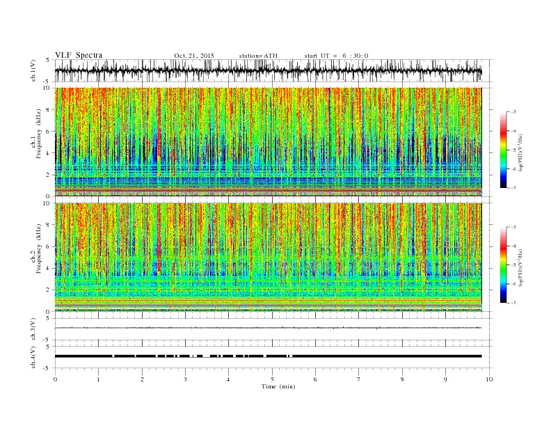Click the "-3" tick on ch.1 colorbar
Image resolution: width=551 pixels, height=426 pixels.
pyautogui.click(x=513, y=112)
